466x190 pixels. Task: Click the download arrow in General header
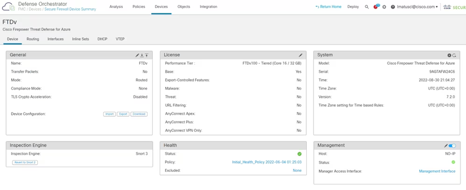coord(142,55)
